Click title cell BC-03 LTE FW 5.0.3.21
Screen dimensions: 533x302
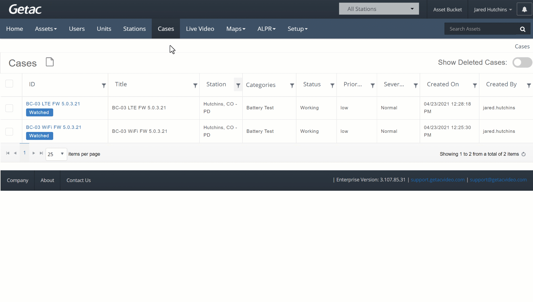click(139, 108)
